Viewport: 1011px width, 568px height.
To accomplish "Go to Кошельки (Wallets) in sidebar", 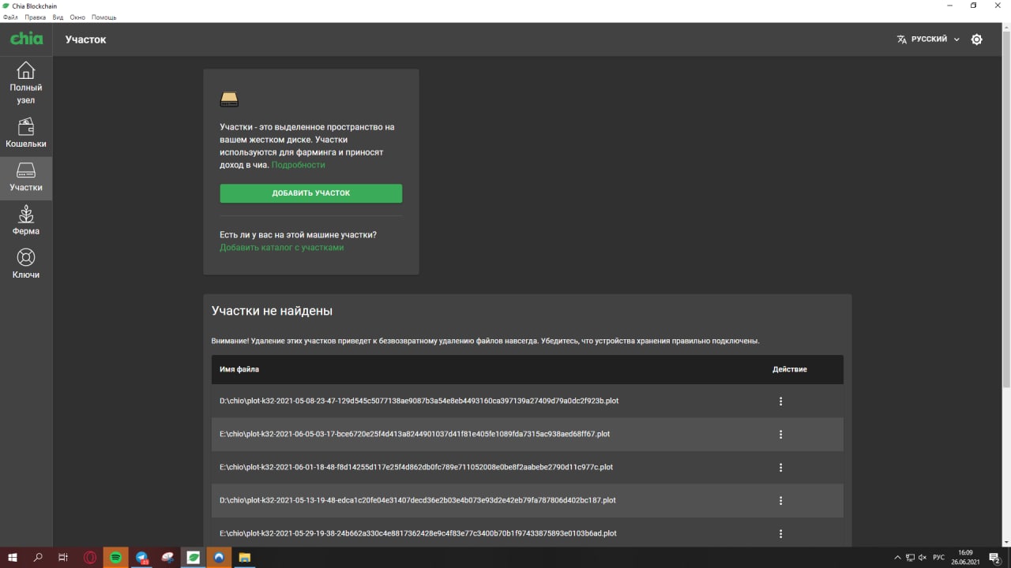I will pyautogui.click(x=26, y=134).
